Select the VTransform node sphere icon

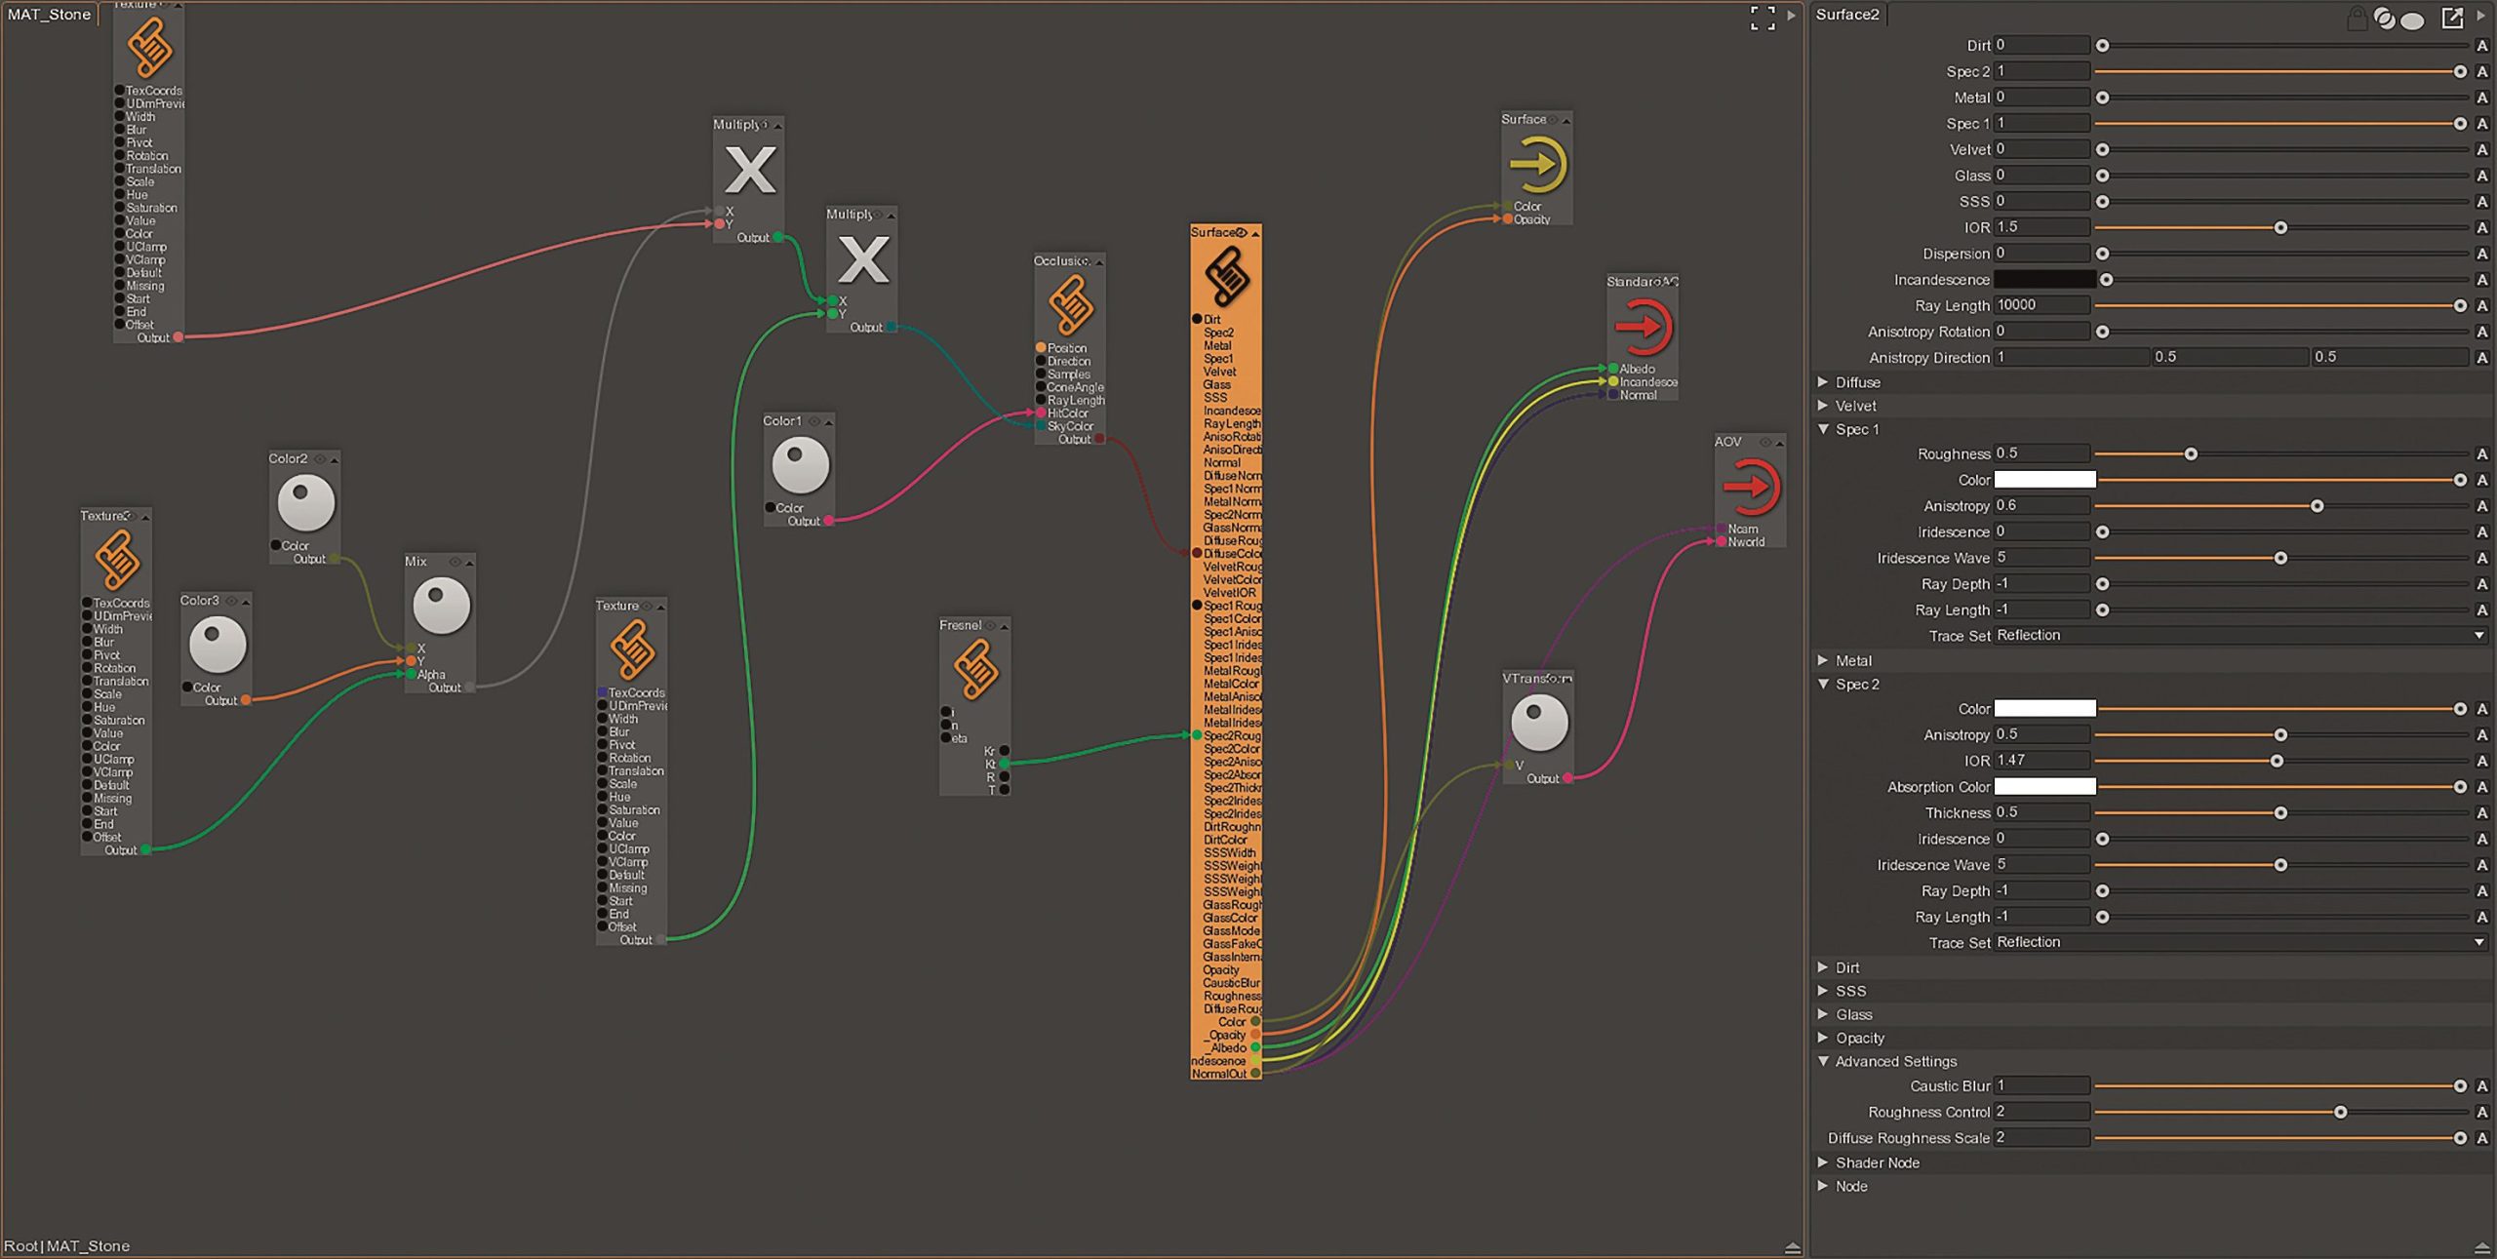(x=1539, y=723)
